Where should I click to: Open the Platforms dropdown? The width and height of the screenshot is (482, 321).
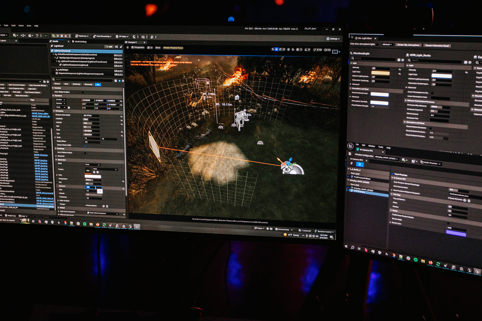(x=82, y=36)
